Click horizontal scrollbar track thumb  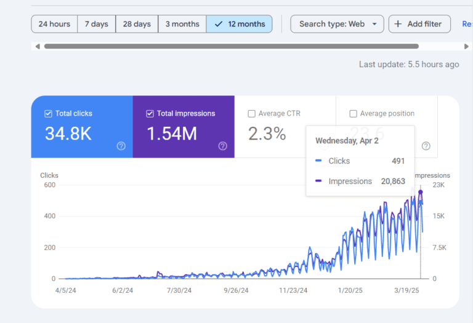(231, 46)
